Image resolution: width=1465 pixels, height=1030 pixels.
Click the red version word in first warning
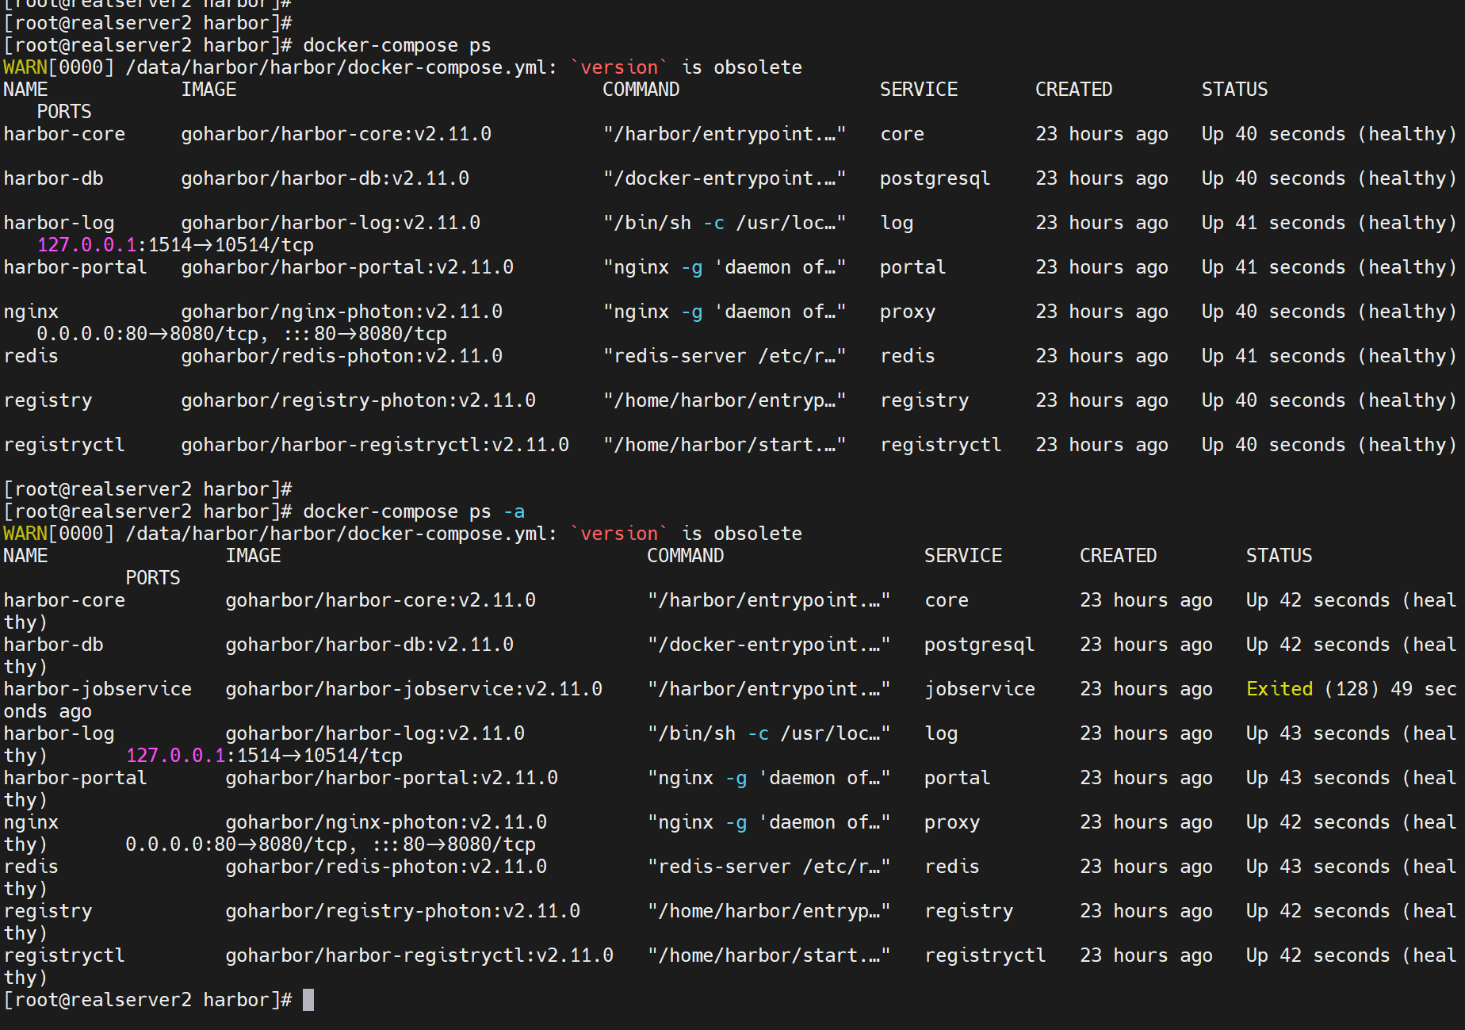pos(619,67)
